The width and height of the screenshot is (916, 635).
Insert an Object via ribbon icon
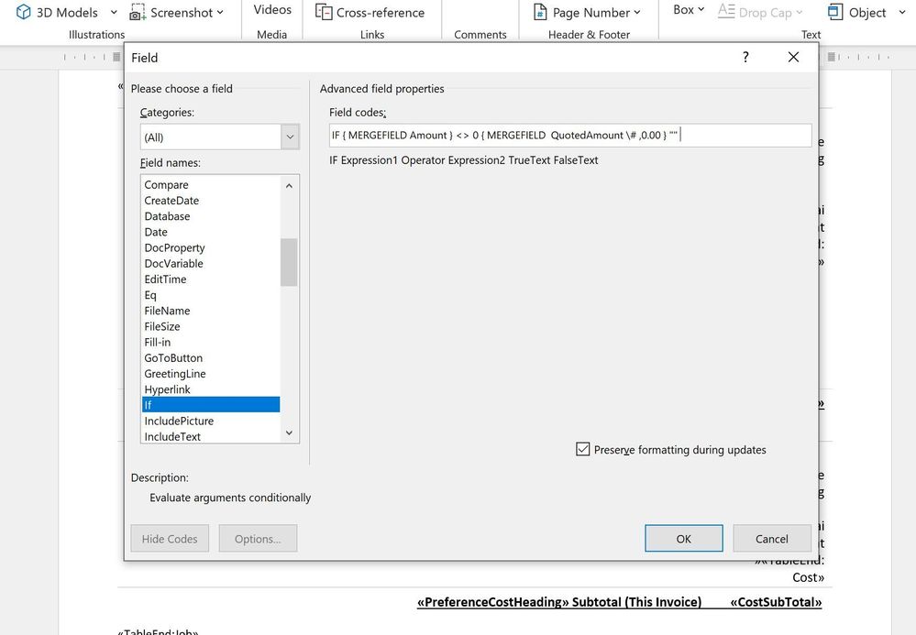[835, 12]
